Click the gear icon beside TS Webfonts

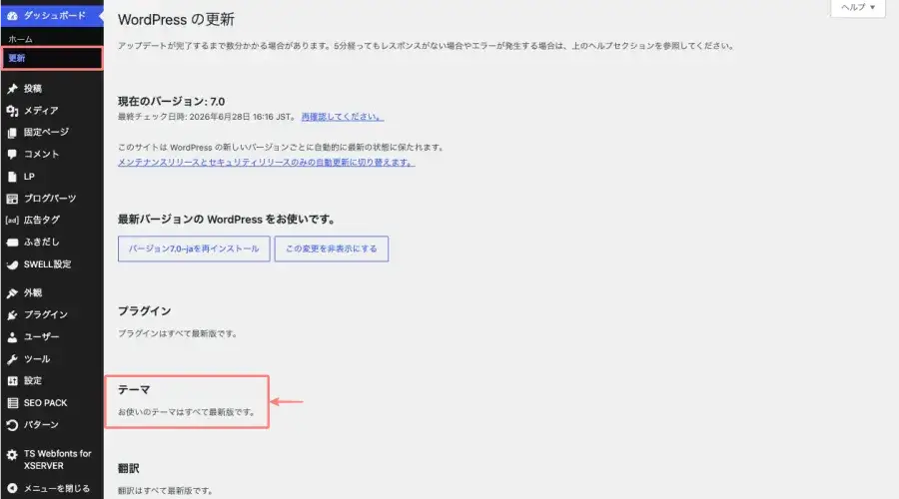click(12, 455)
